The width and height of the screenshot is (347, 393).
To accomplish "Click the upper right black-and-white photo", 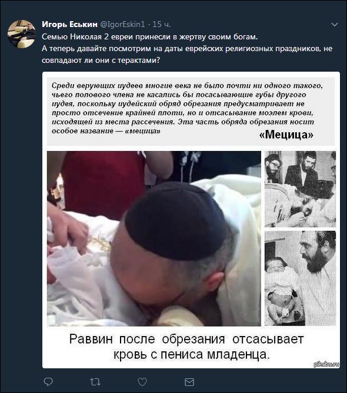I will click(x=300, y=189).
